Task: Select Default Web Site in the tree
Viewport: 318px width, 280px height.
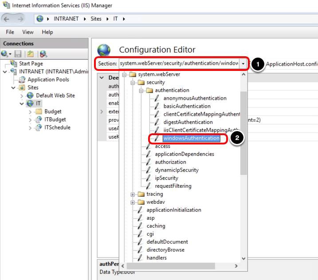Action: tap(55, 95)
